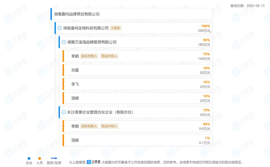Select 湛娜 holding 1% share

[x=75, y=140]
